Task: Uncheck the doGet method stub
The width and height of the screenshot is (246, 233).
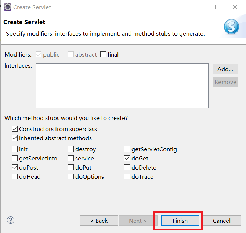Action: pos(127,159)
